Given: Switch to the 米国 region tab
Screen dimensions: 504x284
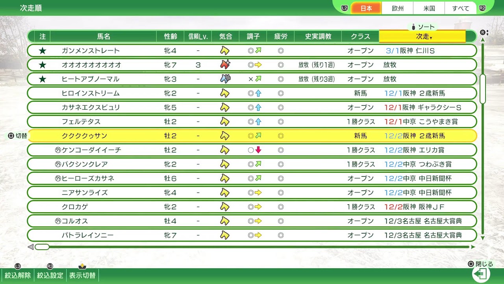Looking at the screenshot, I should [x=429, y=8].
